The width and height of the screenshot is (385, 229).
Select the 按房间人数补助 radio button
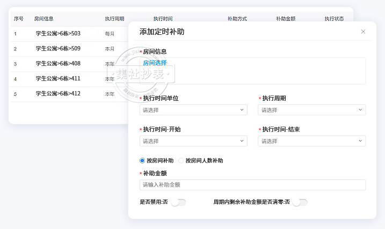point(181,160)
